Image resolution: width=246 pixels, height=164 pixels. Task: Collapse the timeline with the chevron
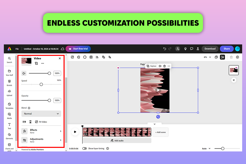[x=155, y=124]
